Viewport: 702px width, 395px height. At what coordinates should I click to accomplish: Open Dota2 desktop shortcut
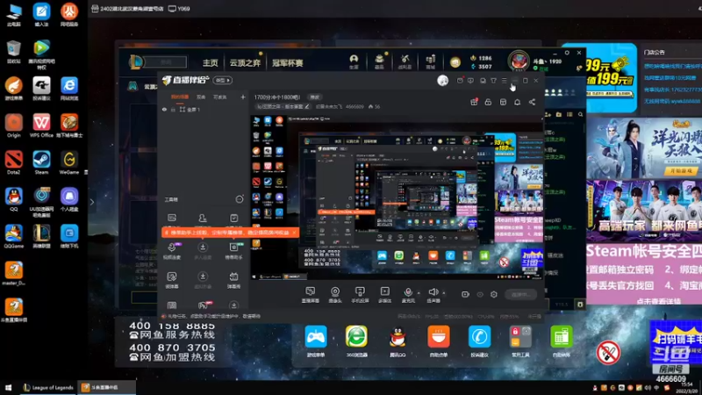(13, 162)
